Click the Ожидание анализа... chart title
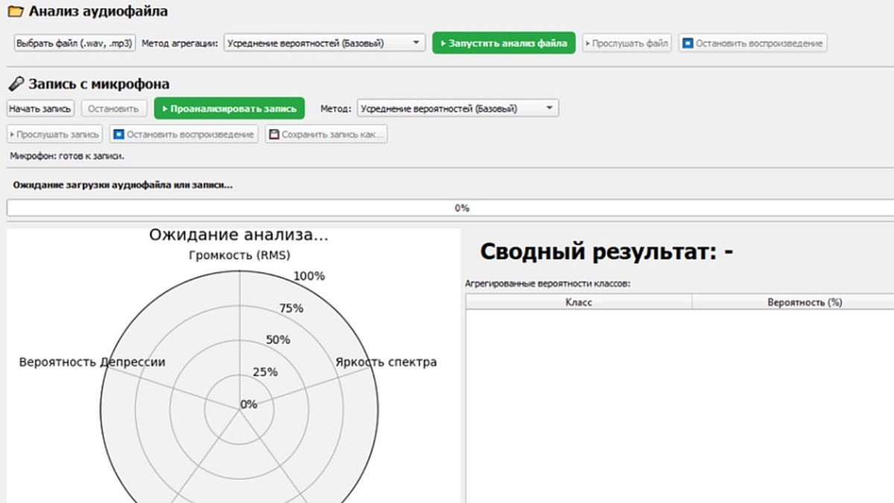This screenshot has height=503, width=894. pyautogui.click(x=238, y=235)
